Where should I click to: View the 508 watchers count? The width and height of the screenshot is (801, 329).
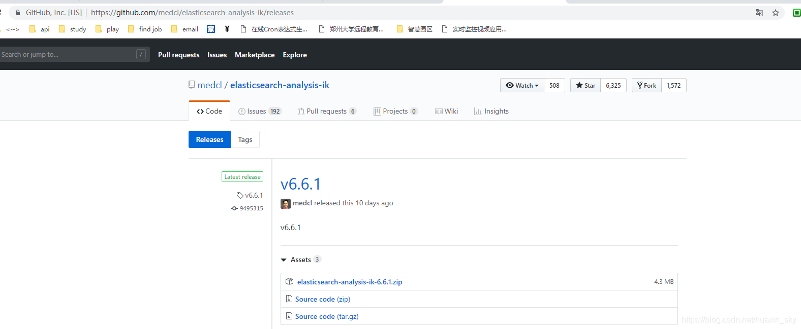click(554, 85)
